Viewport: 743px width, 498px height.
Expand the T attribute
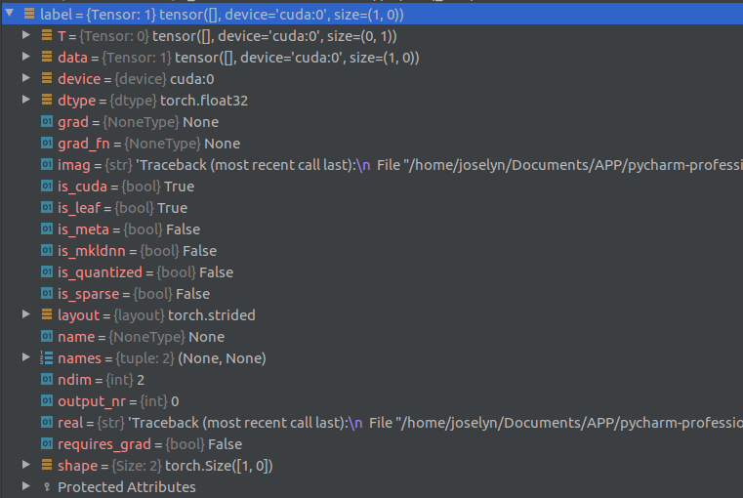[26, 34]
